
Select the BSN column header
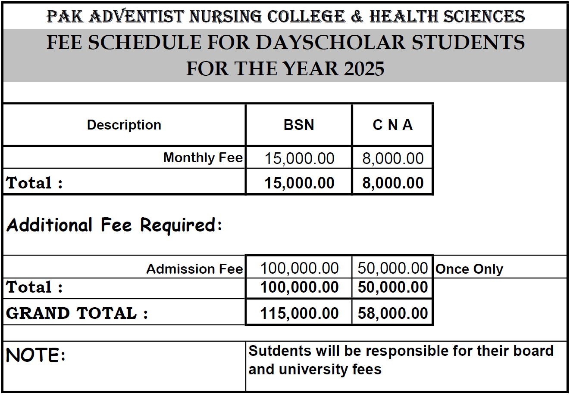point(299,125)
